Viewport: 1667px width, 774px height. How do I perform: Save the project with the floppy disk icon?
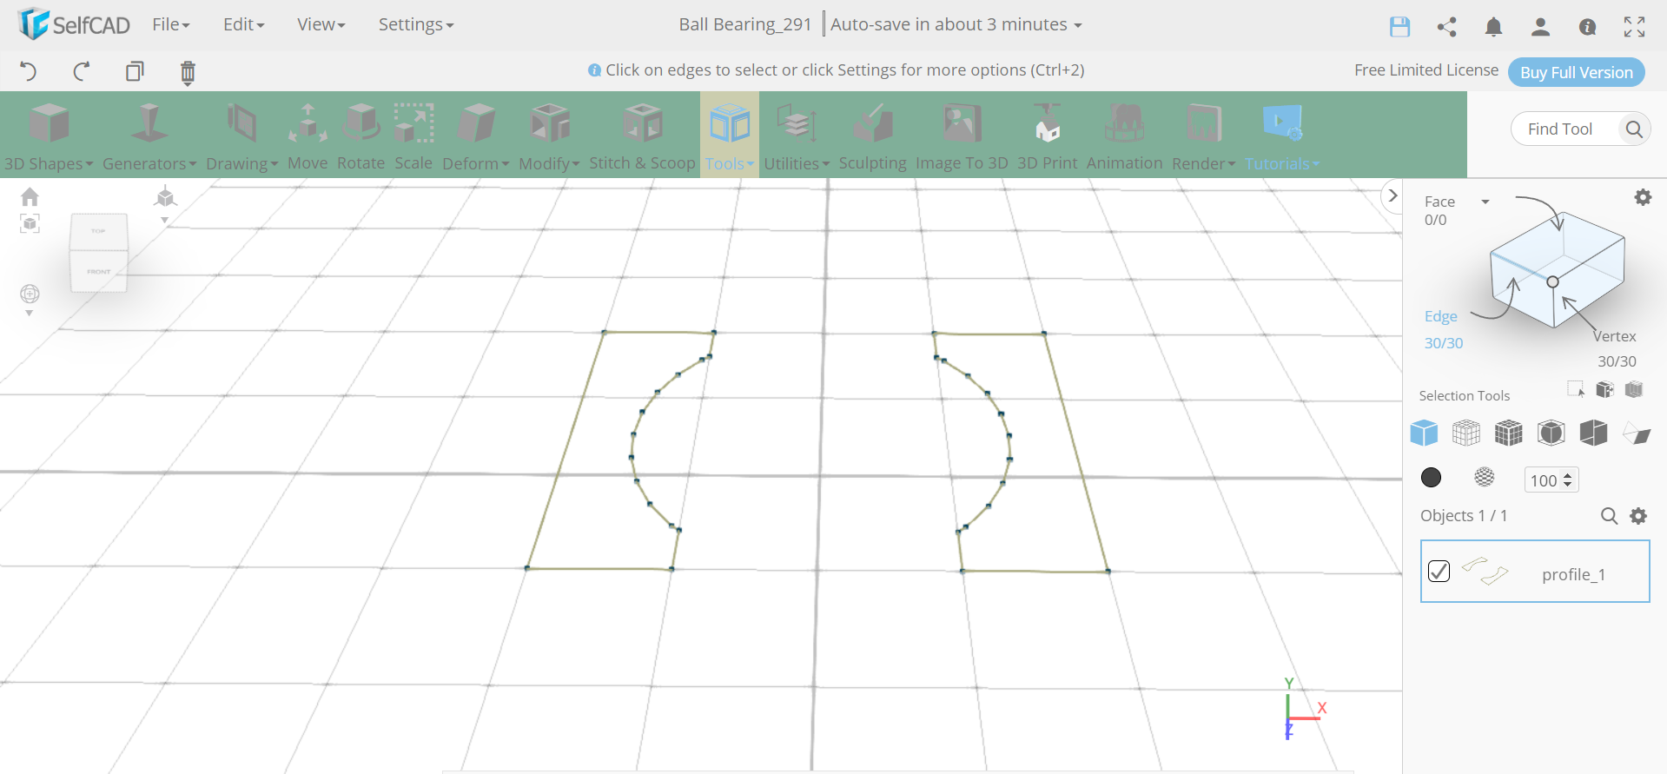(1399, 27)
